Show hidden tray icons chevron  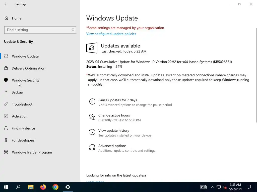pyautogui.click(x=212, y=187)
